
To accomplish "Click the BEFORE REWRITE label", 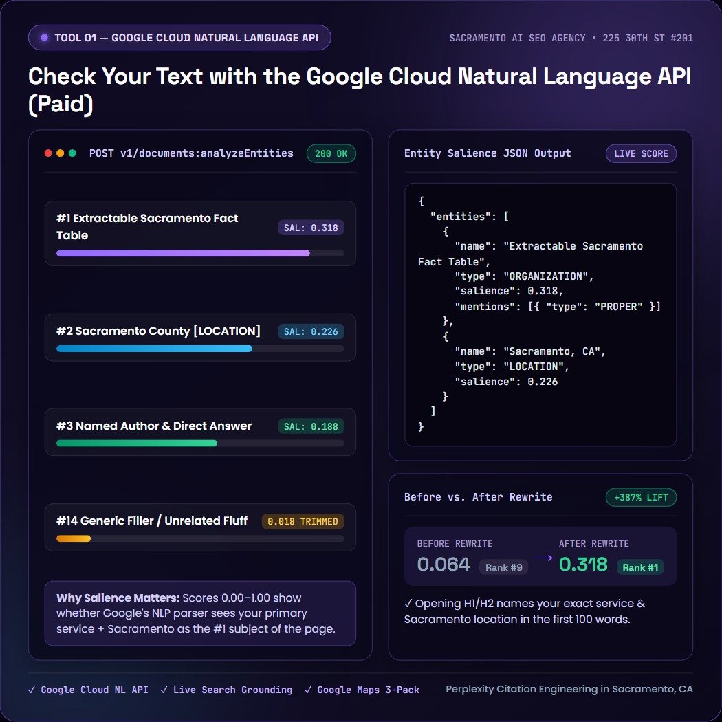I will (x=455, y=543).
